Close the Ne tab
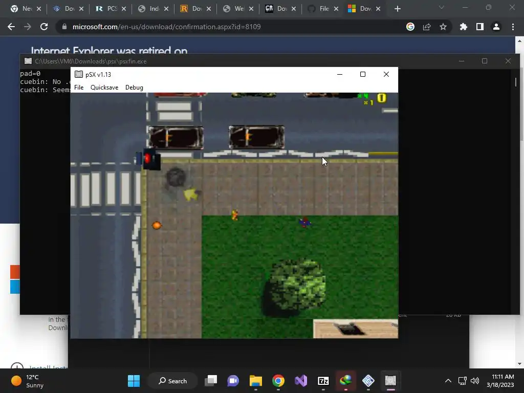The width and height of the screenshot is (524, 393). pos(39,9)
